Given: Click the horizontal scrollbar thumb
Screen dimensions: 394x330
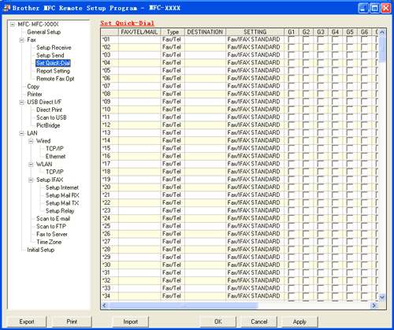Looking at the screenshot, I should [184, 306].
